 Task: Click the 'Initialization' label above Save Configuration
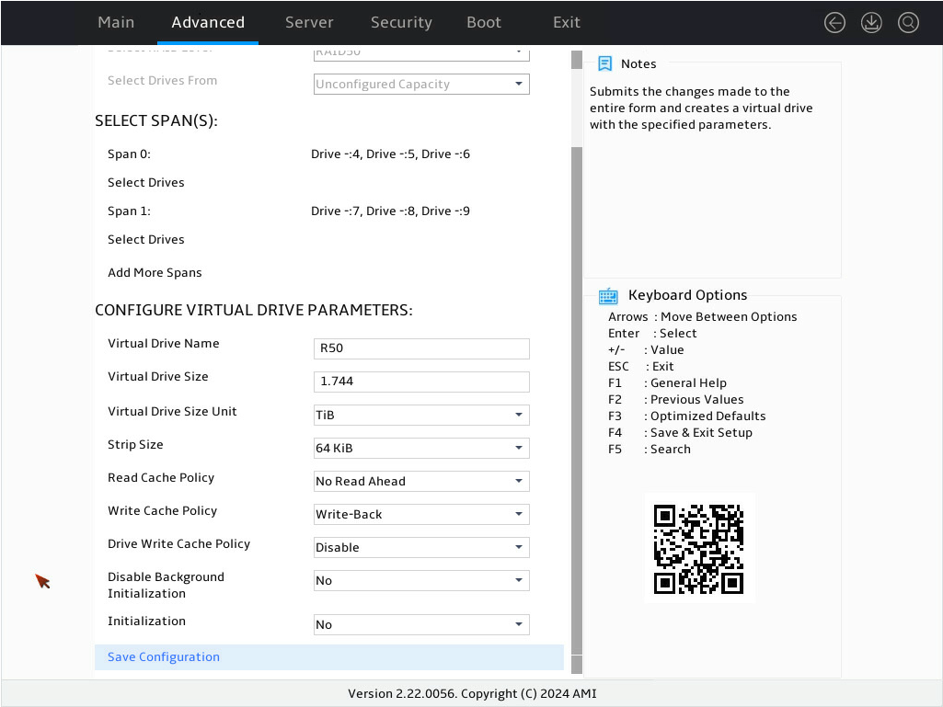click(147, 621)
